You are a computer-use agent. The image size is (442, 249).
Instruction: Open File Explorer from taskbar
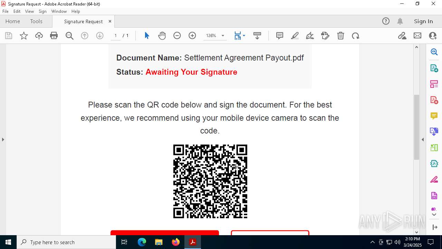click(158, 242)
